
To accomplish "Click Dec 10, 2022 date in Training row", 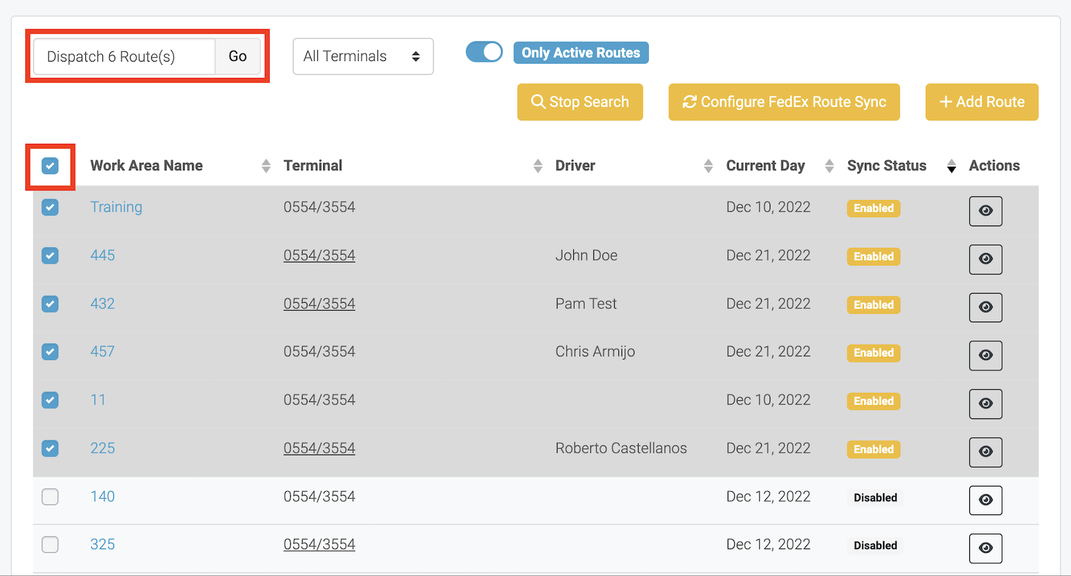I will pos(768,207).
